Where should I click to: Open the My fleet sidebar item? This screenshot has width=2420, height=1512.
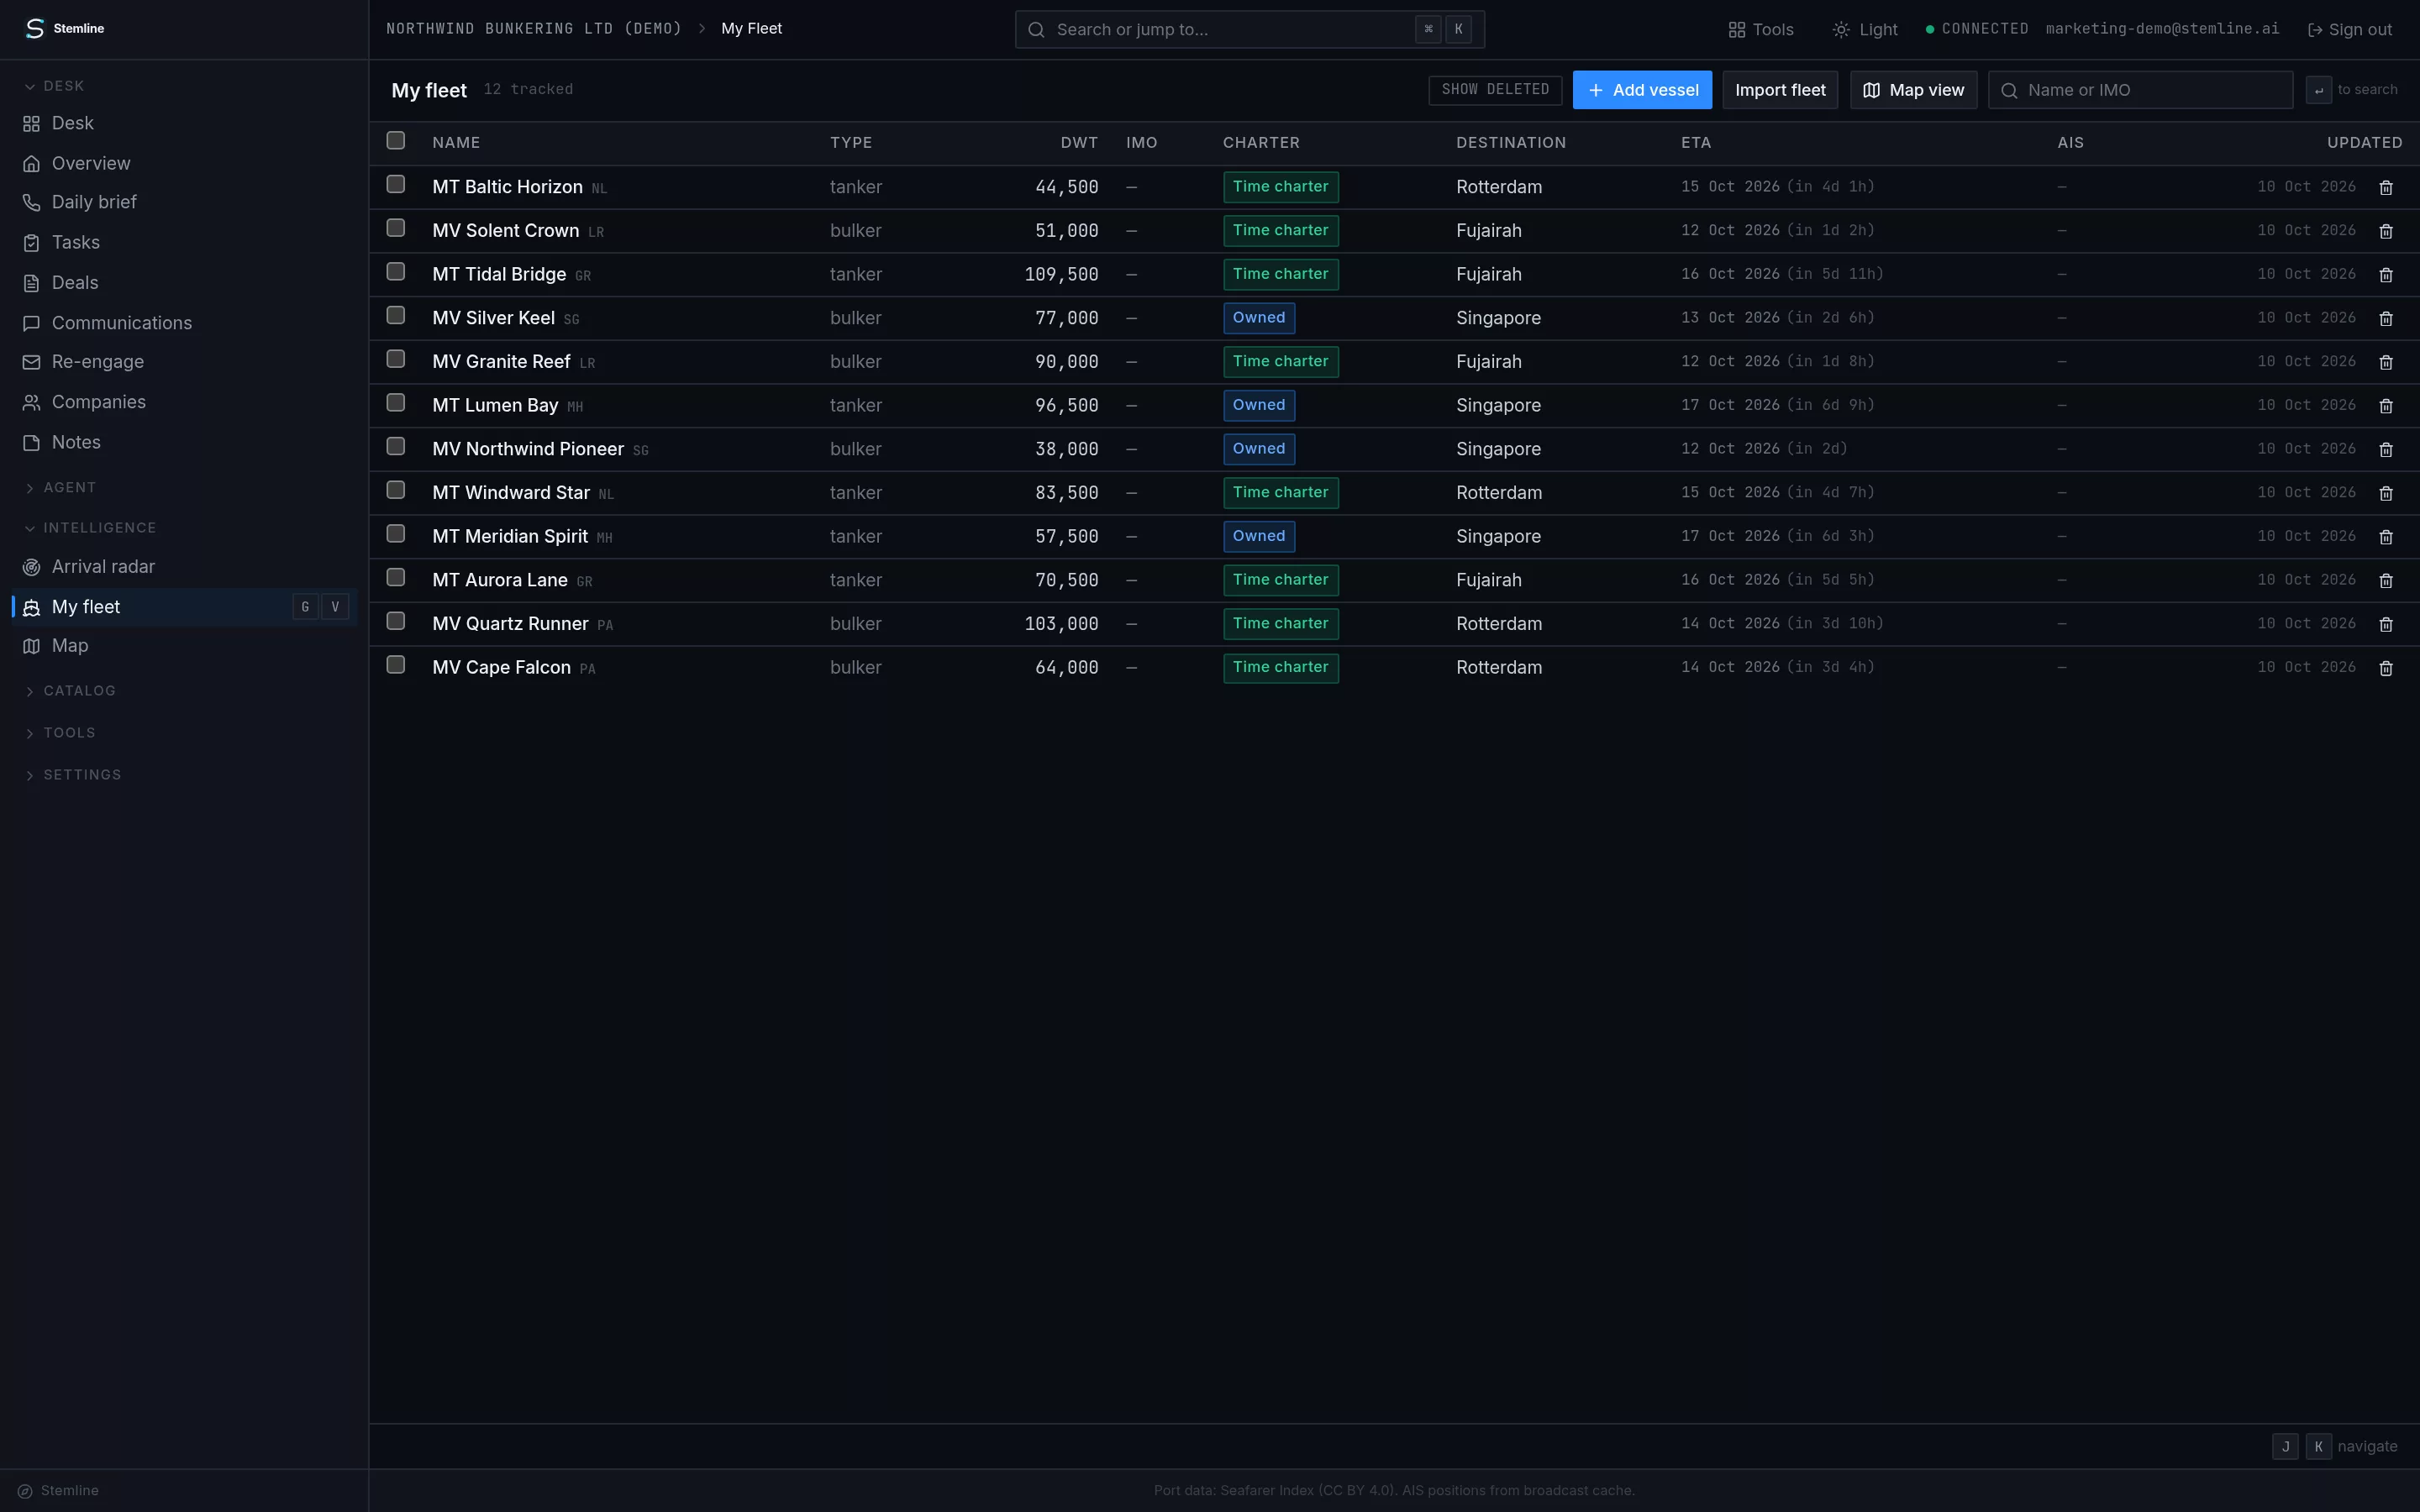click(184, 607)
